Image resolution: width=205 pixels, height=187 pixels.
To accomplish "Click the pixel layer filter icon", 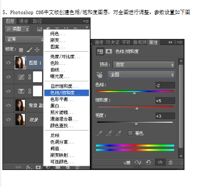I will [40, 29].
